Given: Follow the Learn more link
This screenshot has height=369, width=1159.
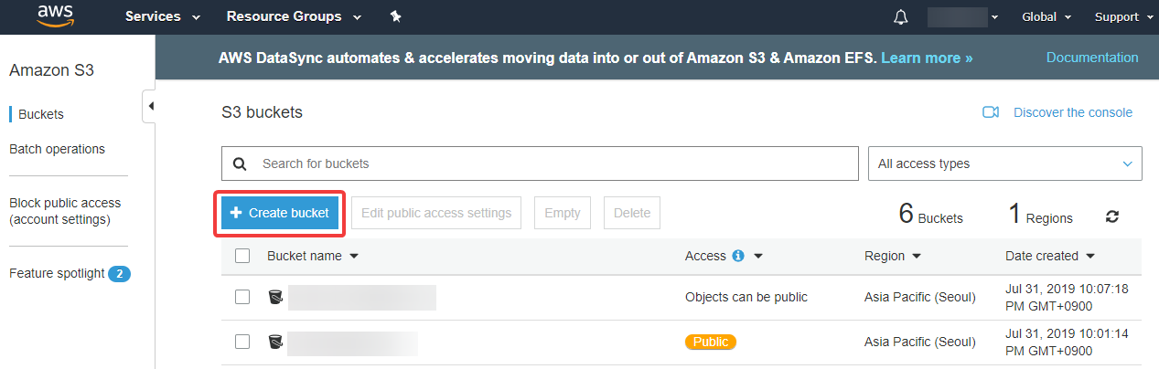Looking at the screenshot, I should 927,58.
